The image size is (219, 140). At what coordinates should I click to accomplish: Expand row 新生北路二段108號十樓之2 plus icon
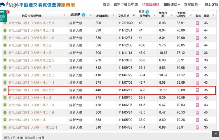pos(5,98)
